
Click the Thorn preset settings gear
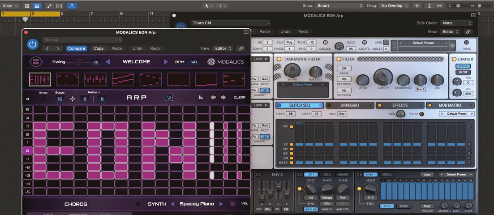point(452,45)
